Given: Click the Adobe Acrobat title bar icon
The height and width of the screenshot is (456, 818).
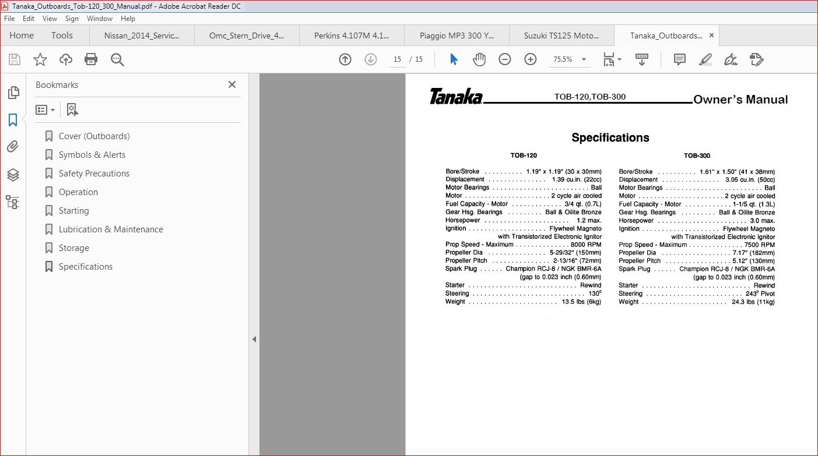Looking at the screenshot, I should pos(6,6).
